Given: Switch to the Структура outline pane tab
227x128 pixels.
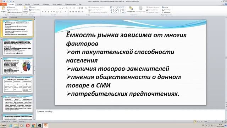Looking at the screenshot, I should tap(13, 17).
